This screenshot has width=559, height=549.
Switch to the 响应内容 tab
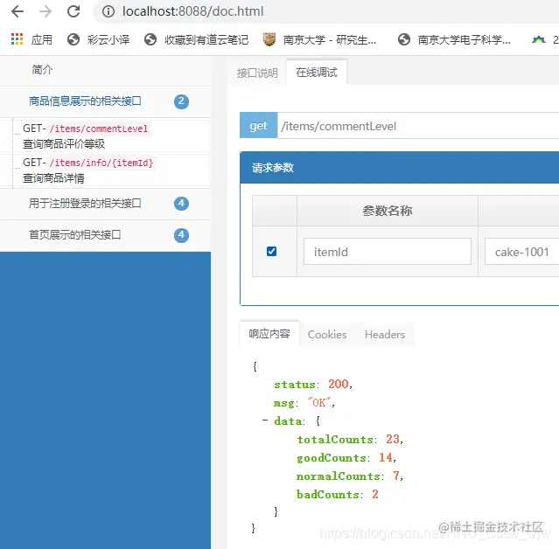[269, 334]
